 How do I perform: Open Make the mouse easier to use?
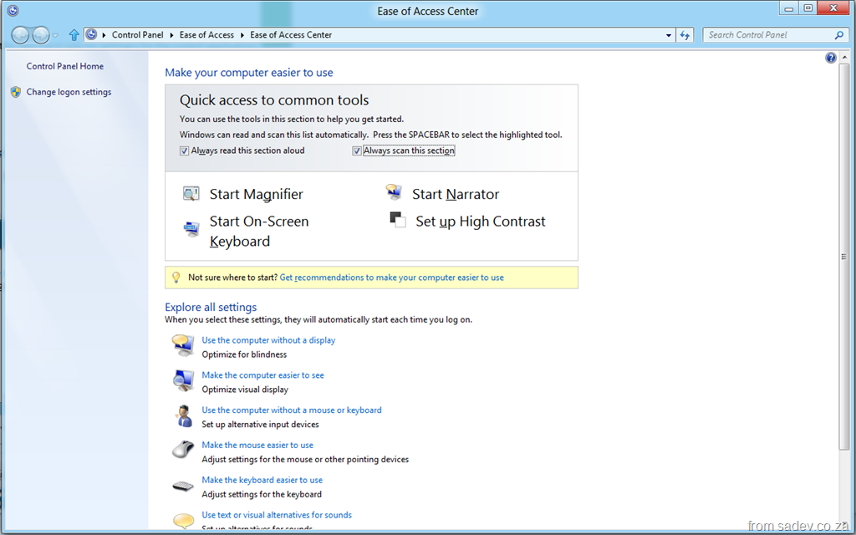257,445
